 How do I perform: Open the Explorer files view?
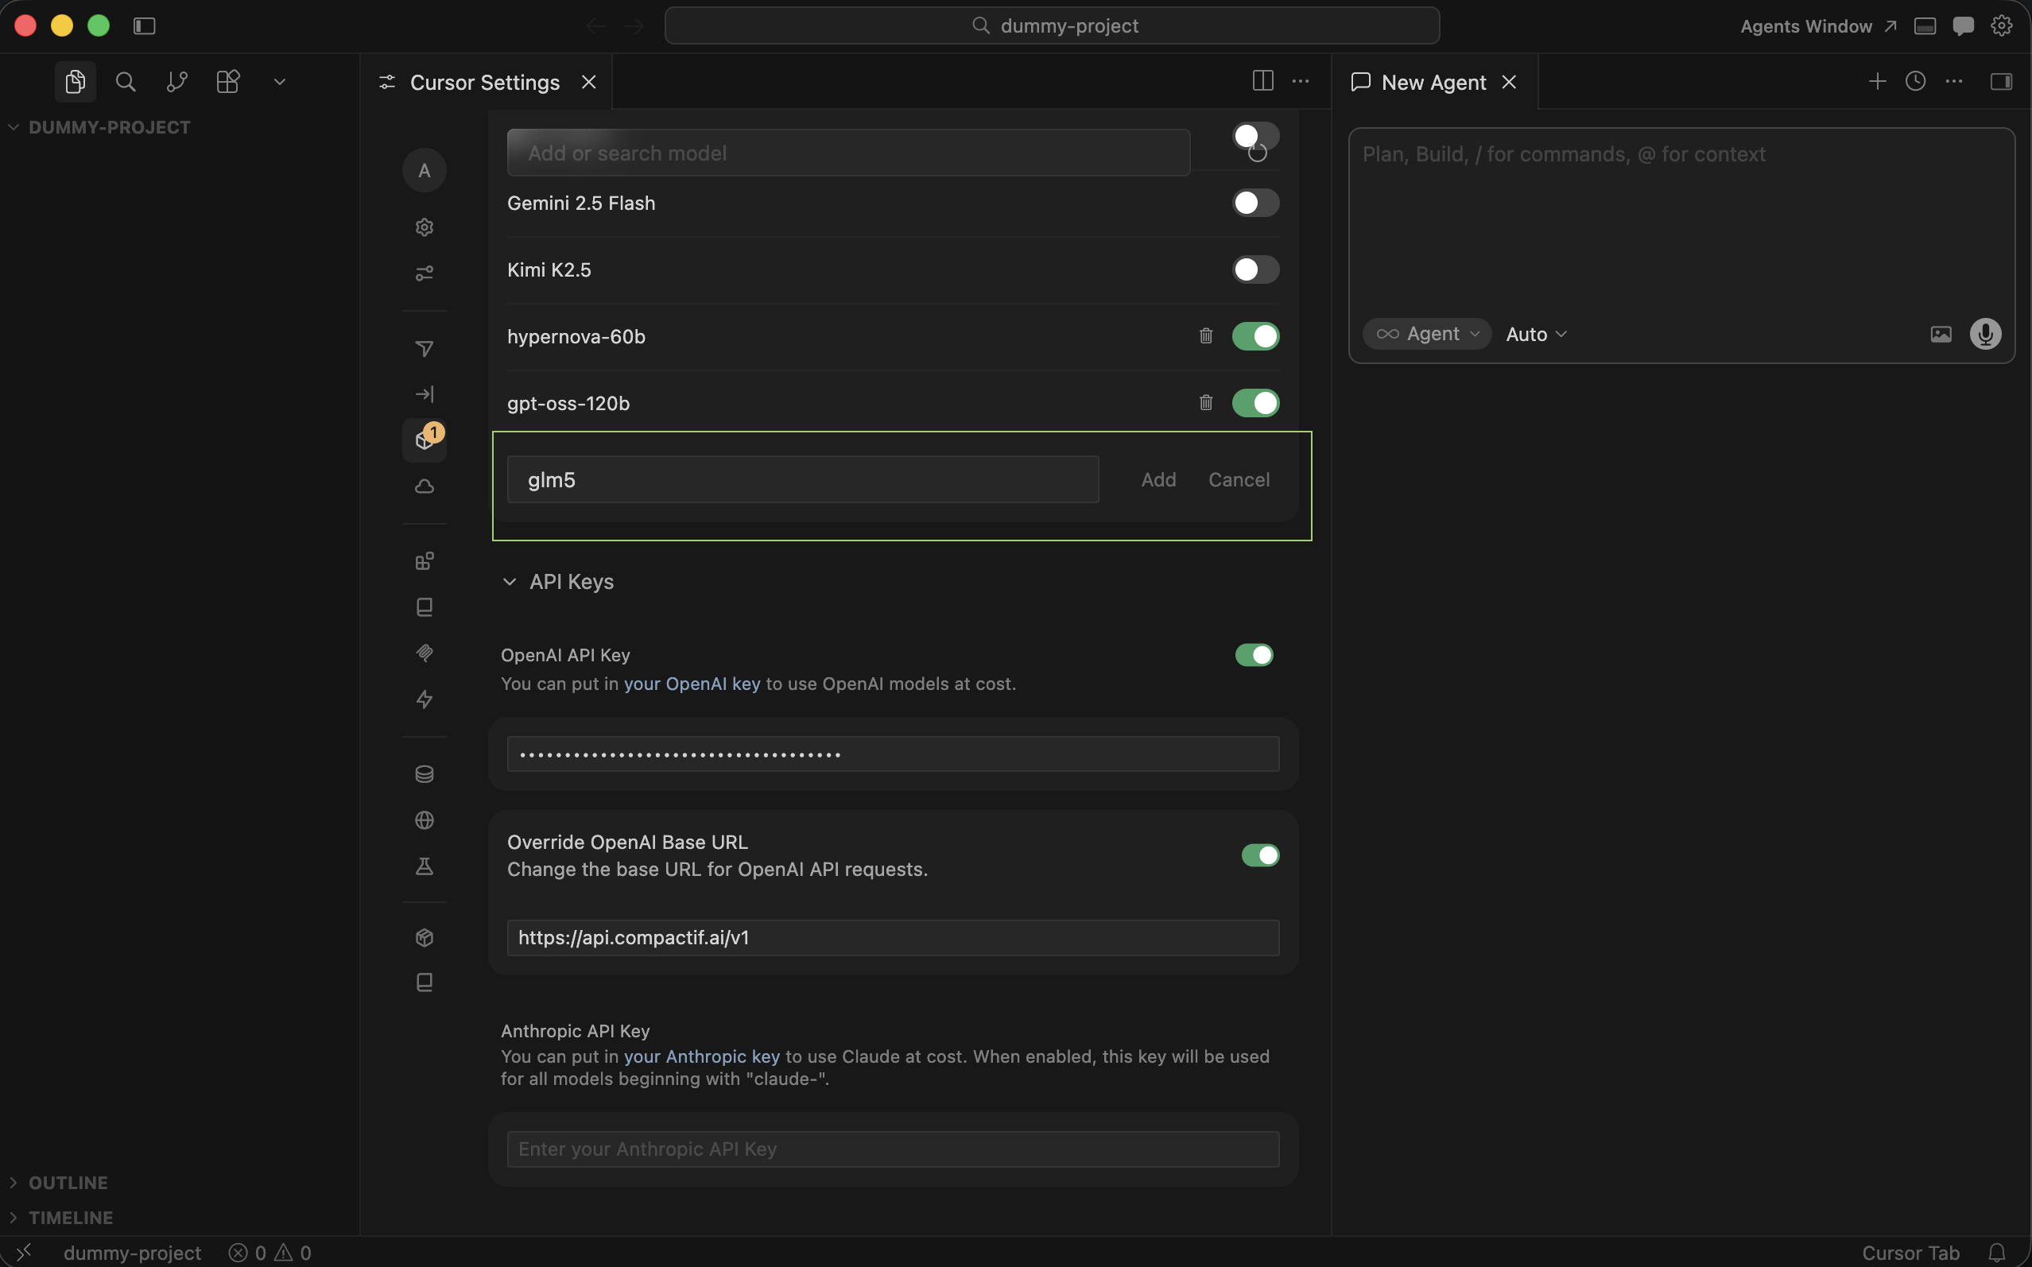coord(76,81)
